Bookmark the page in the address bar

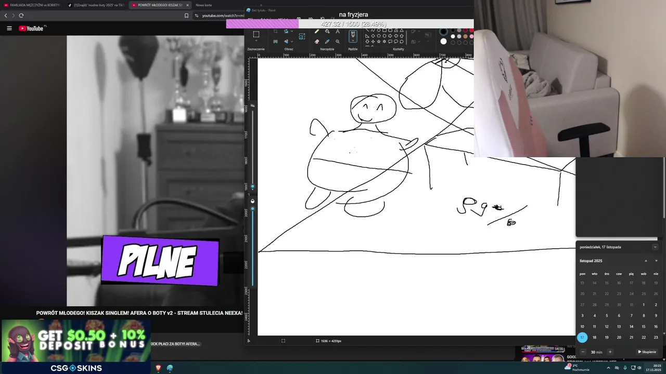click(x=186, y=16)
